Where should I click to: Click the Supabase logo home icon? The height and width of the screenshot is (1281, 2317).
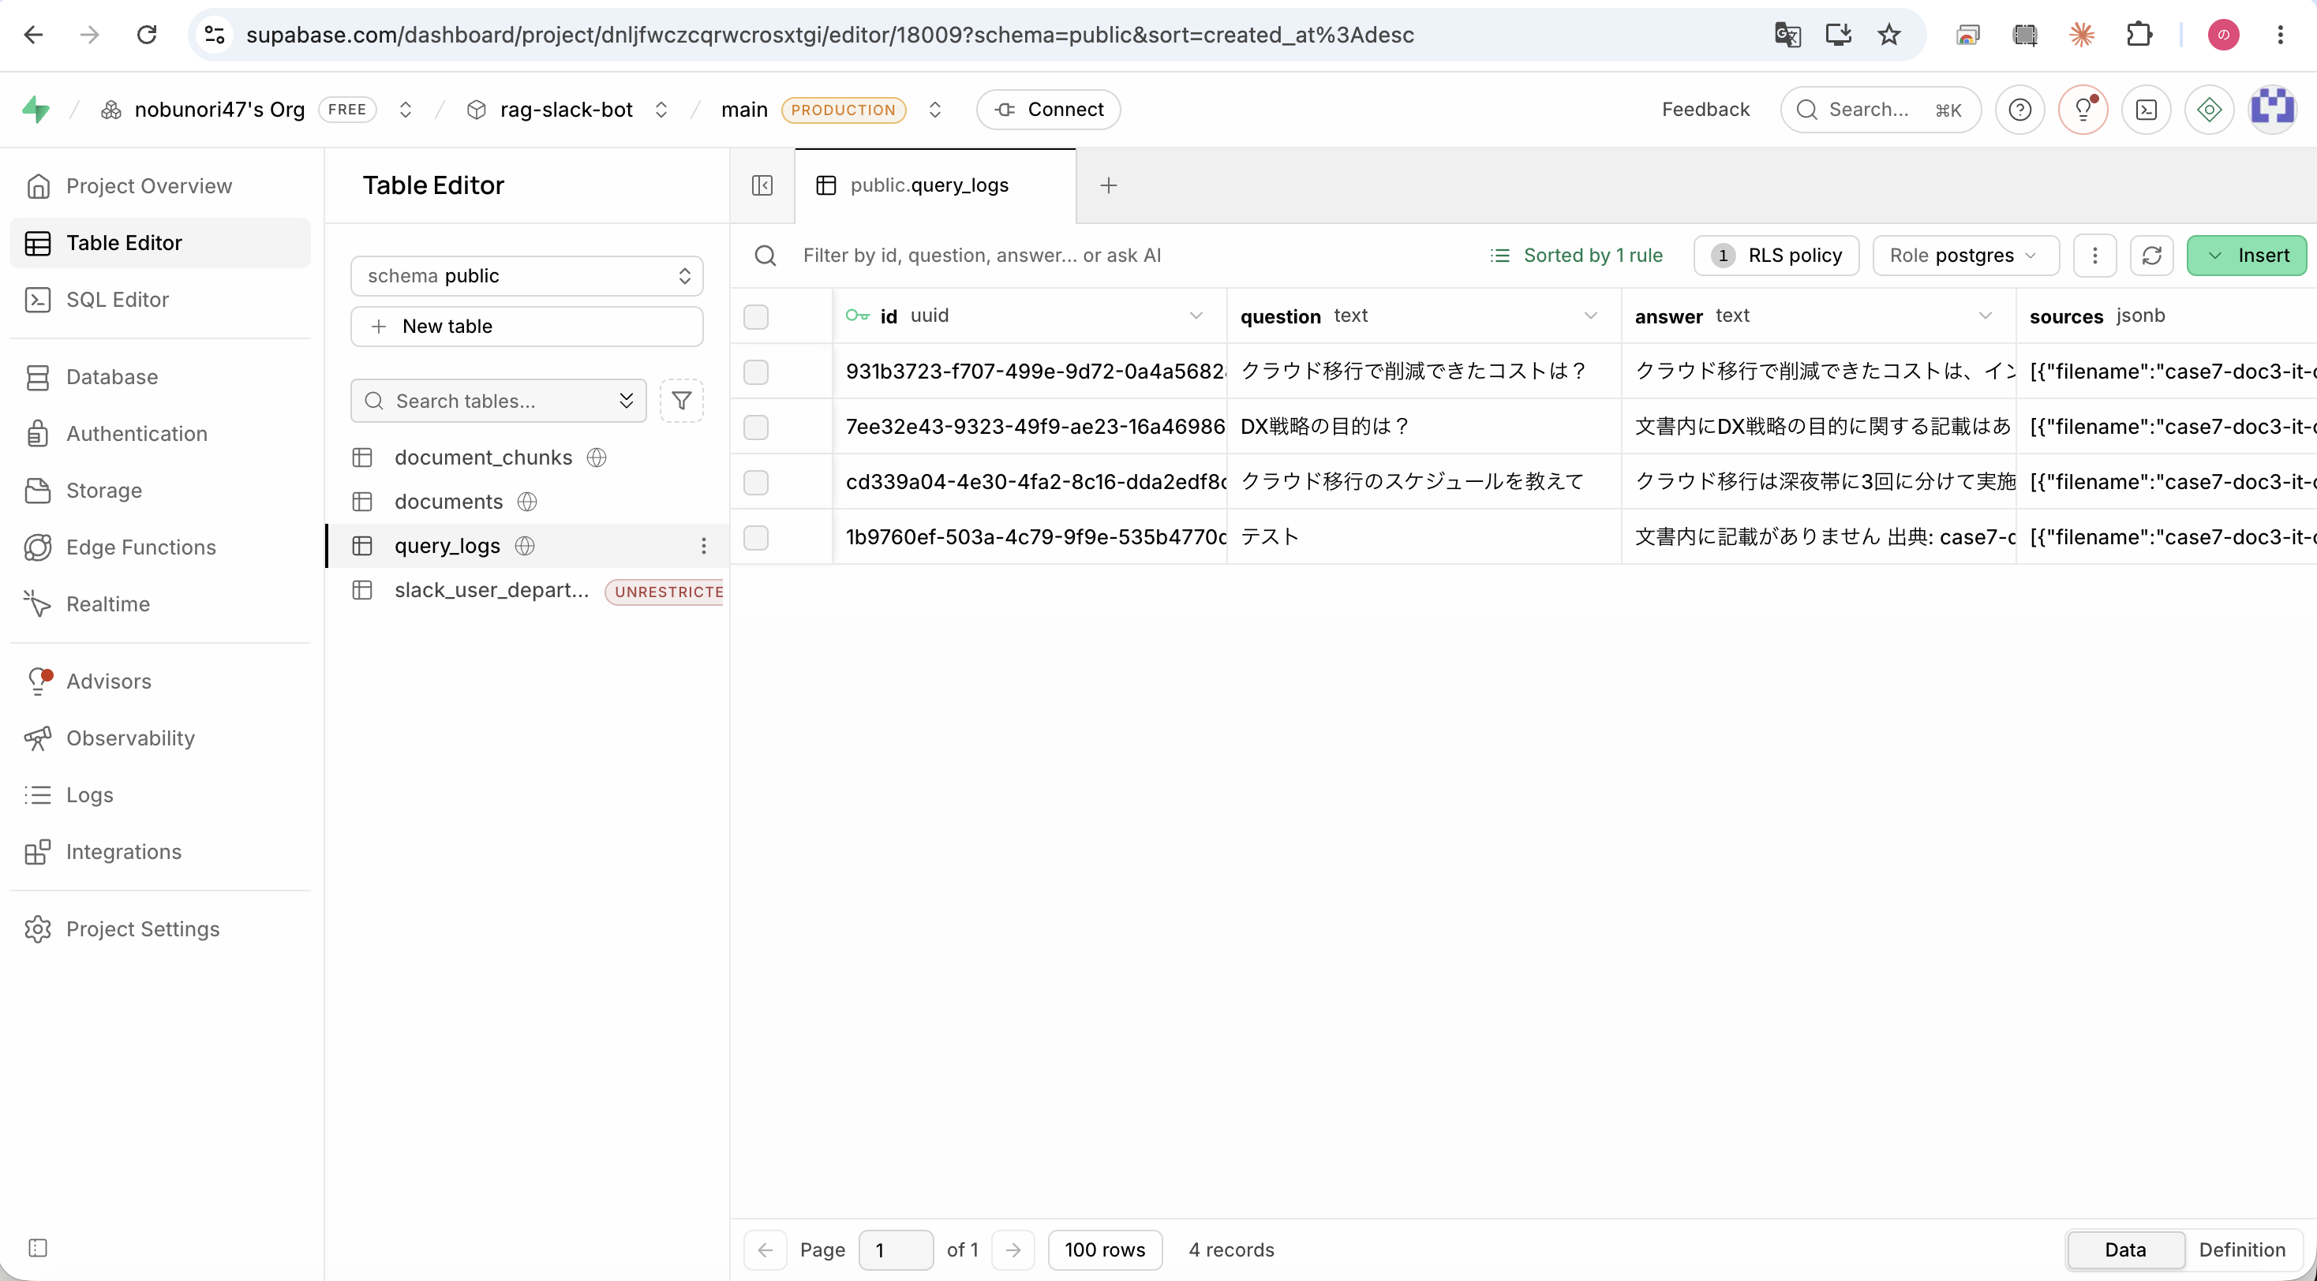coord(36,110)
